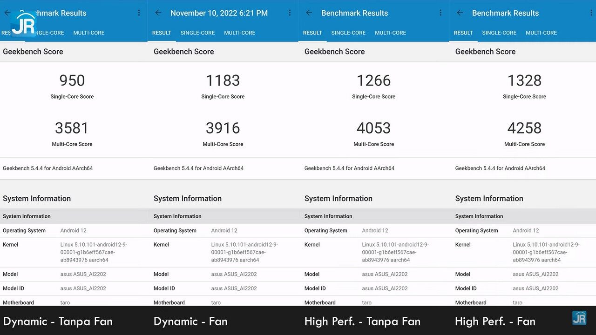Click the three-dot menu in the 1266 score panel
This screenshot has width=596, height=335.
tap(440, 13)
